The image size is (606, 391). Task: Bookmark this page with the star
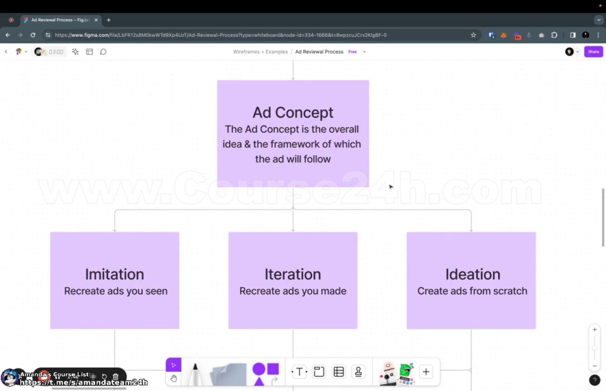(473, 35)
